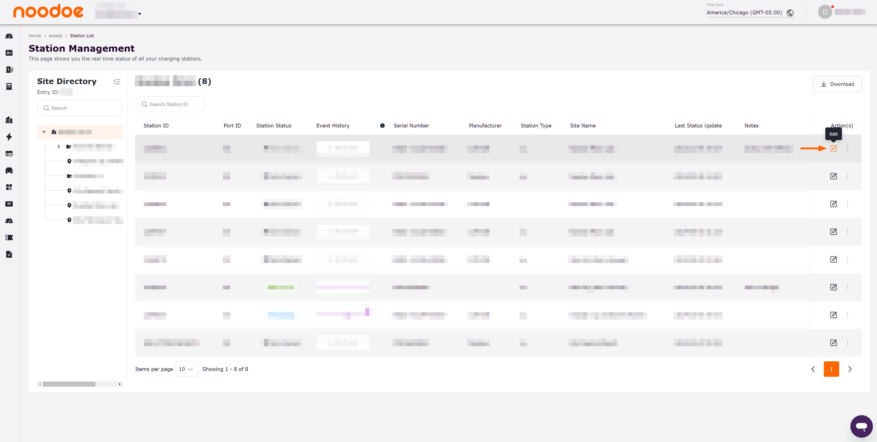Go to Assets in the breadcrumb
Viewport: 877px width, 442px height.
pos(55,36)
